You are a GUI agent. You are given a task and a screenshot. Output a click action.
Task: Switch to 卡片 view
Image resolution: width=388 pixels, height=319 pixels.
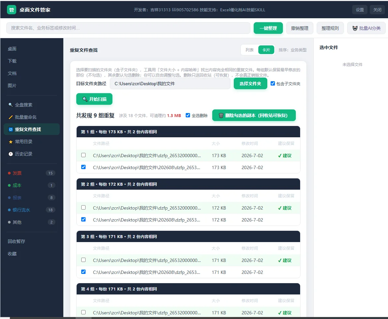tap(266, 50)
